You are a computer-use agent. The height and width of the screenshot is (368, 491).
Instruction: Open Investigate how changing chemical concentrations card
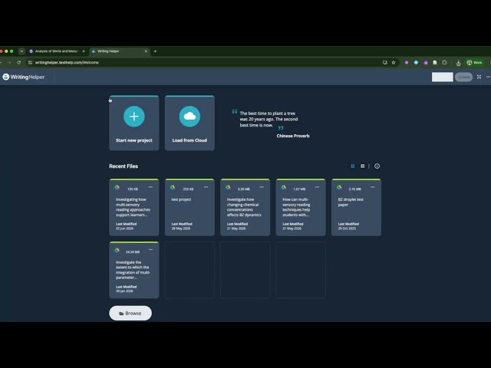click(245, 207)
